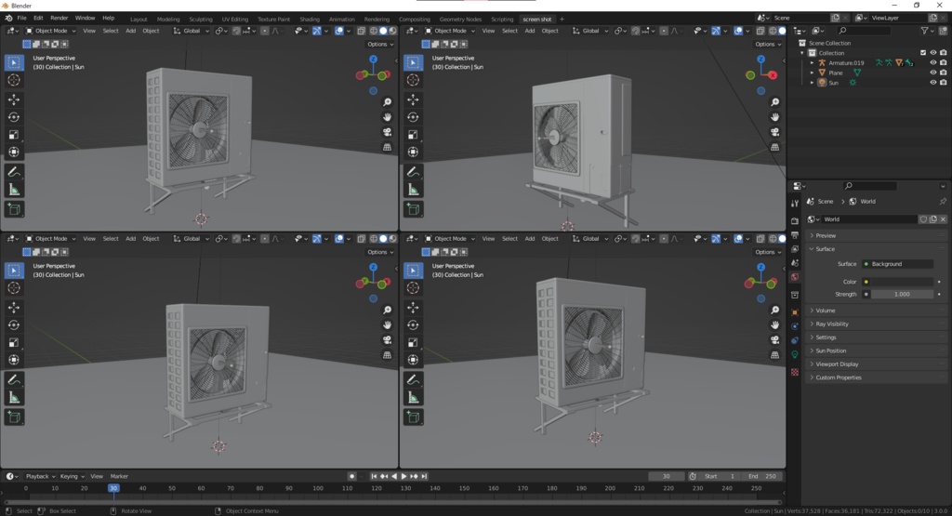Switch top-right viewport to orthographic grid view

point(774,147)
